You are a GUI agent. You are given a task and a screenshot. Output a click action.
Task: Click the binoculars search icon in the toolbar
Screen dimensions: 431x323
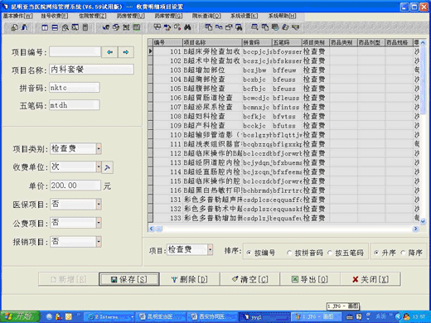click(187, 27)
